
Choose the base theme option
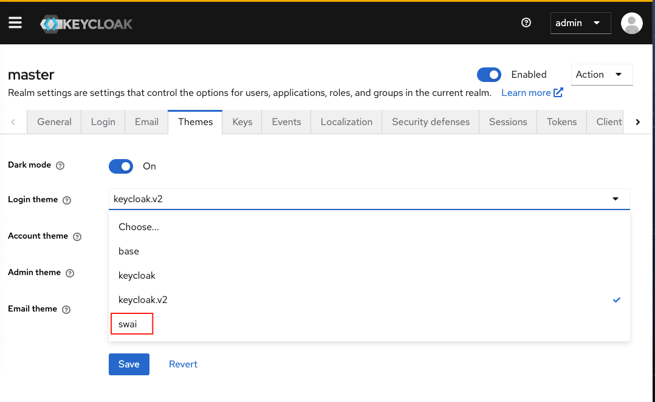point(129,251)
